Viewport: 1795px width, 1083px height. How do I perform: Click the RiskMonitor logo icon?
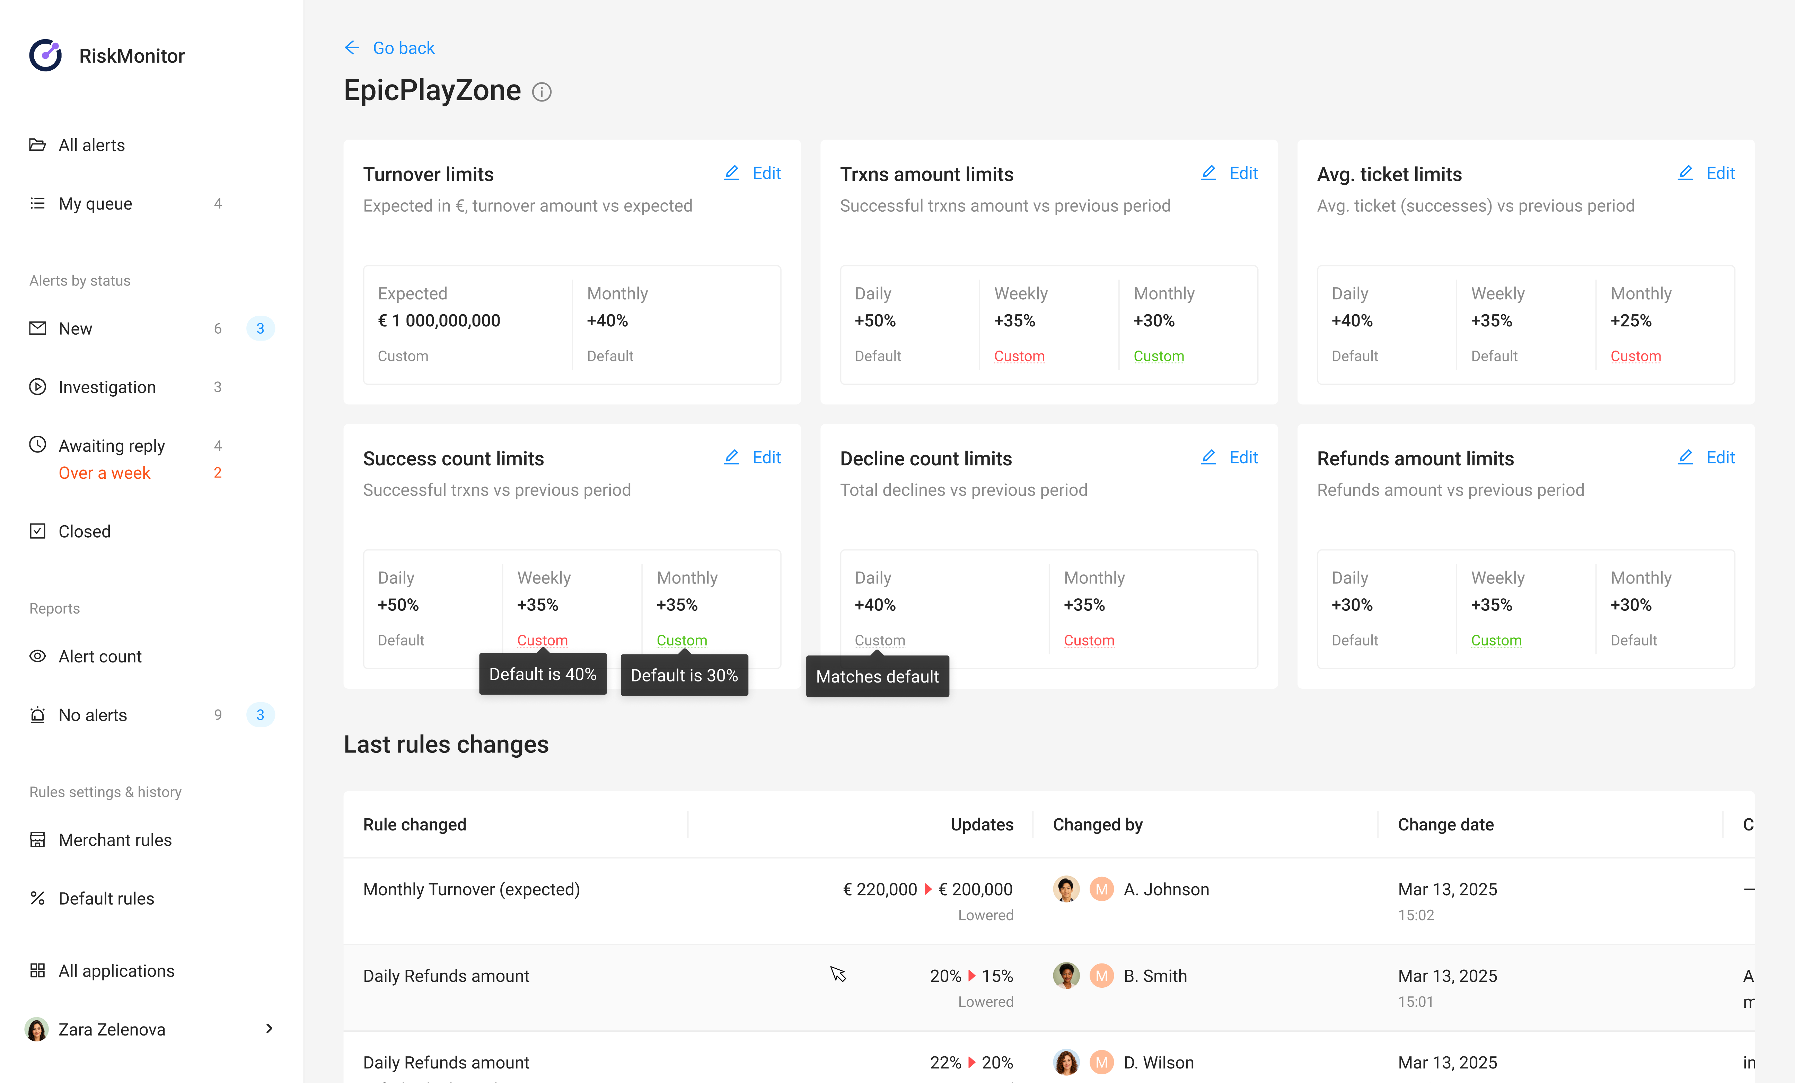[x=45, y=55]
